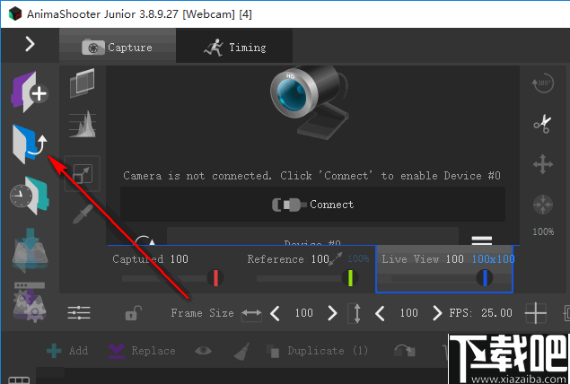
Task: Decrease frame width with left chevron
Action: [276, 313]
